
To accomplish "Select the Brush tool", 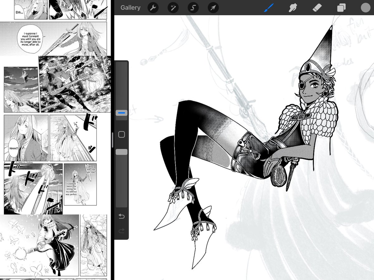I will pyautogui.click(x=269, y=8).
